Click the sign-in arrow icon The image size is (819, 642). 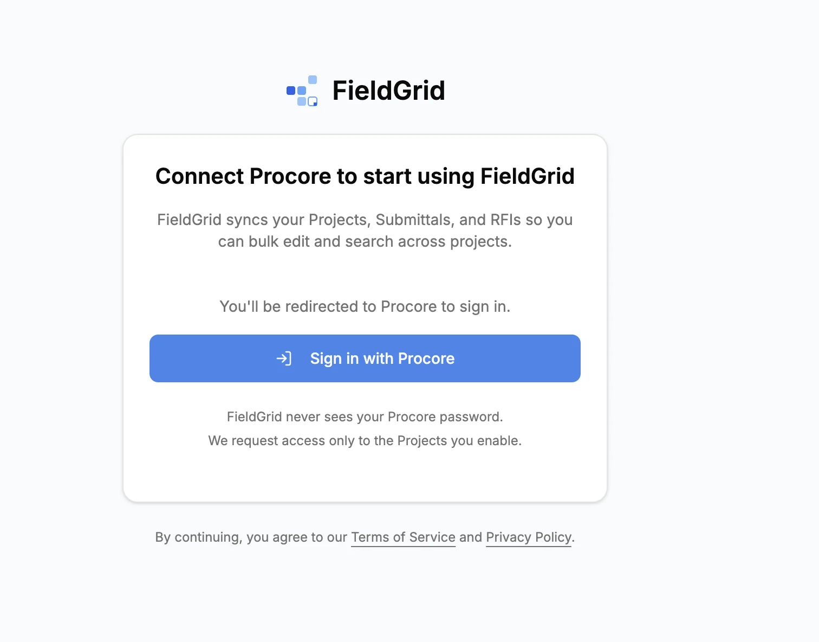[x=284, y=358]
